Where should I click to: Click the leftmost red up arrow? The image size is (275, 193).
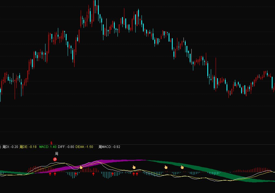coord(50,174)
